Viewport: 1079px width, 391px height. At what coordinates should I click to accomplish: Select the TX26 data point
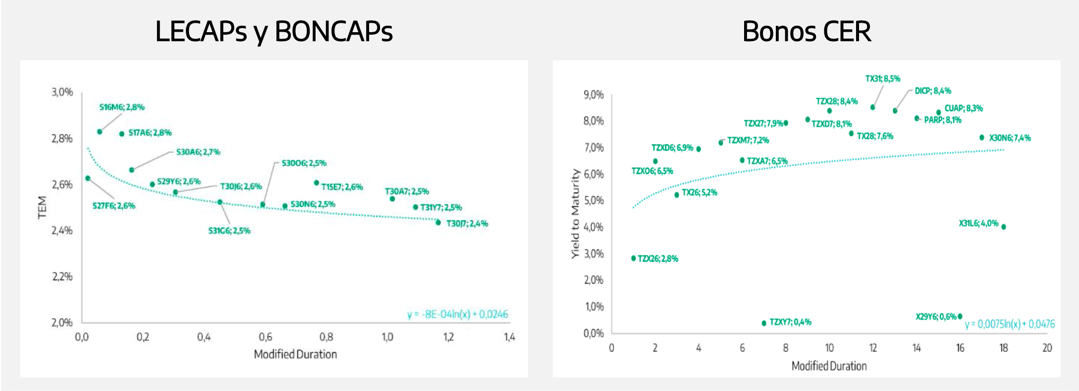(677, 195)
